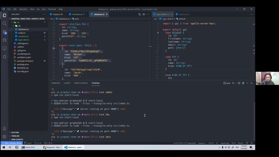Split the left editor to the right

point(143,14)
